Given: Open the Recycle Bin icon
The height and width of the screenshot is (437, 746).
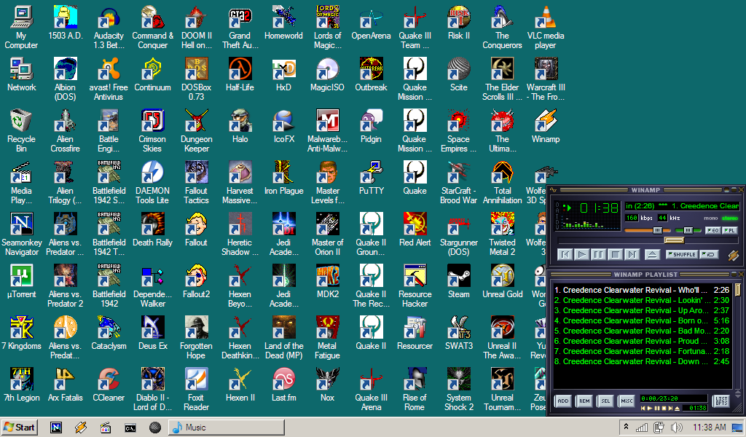Looking at the screenshot, I should pyautogui.click(x=21, y=122).
